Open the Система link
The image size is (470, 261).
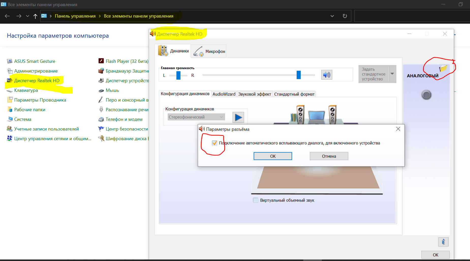(x=23, y=119)
